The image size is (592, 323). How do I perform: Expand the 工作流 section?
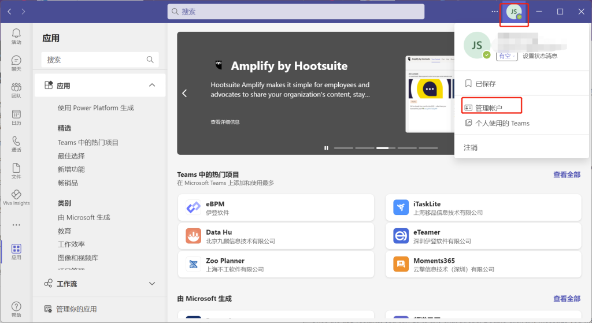152,284
